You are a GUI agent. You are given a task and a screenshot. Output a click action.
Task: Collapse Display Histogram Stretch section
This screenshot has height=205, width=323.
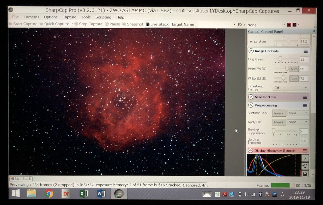point(250,150)
